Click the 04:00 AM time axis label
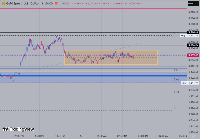This screenshot has height=139, width=200. [x=164, y=136]
